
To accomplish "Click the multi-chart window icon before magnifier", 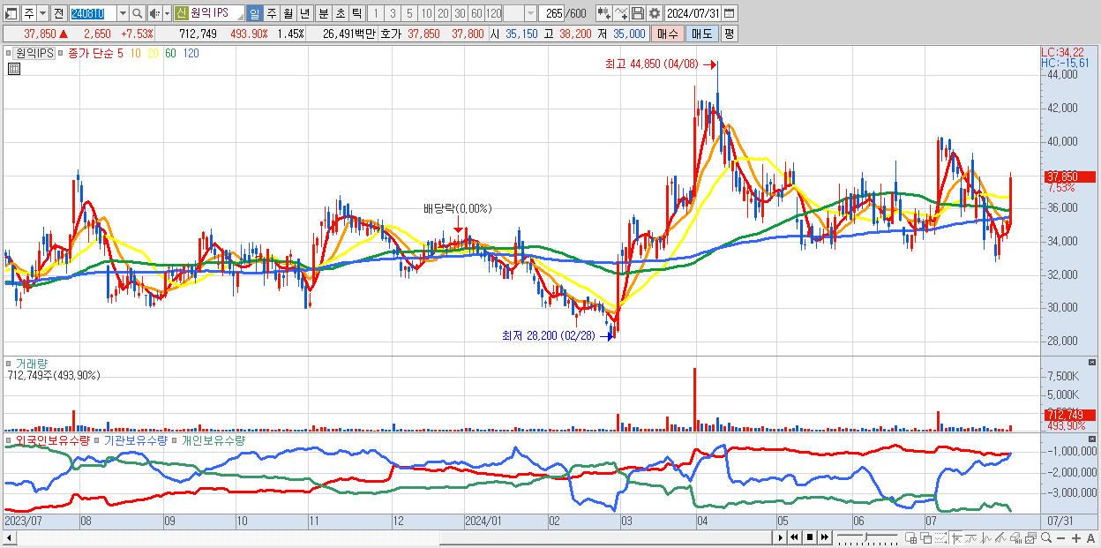I will (x=1031, y=537).
